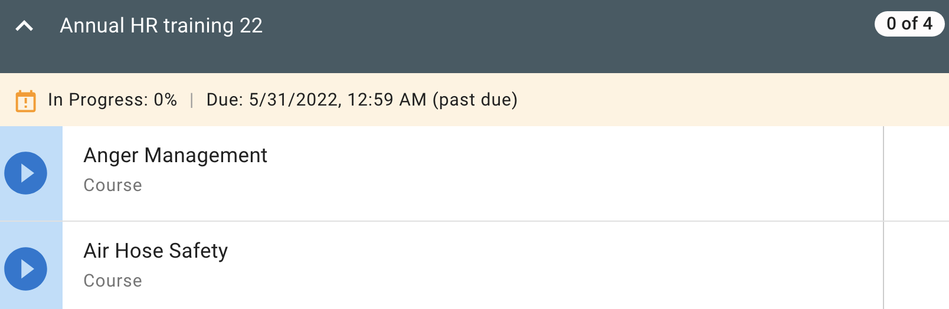Open the Anger Management title link
The height and width of the screenshot is (309, 949).
(175, 156)
